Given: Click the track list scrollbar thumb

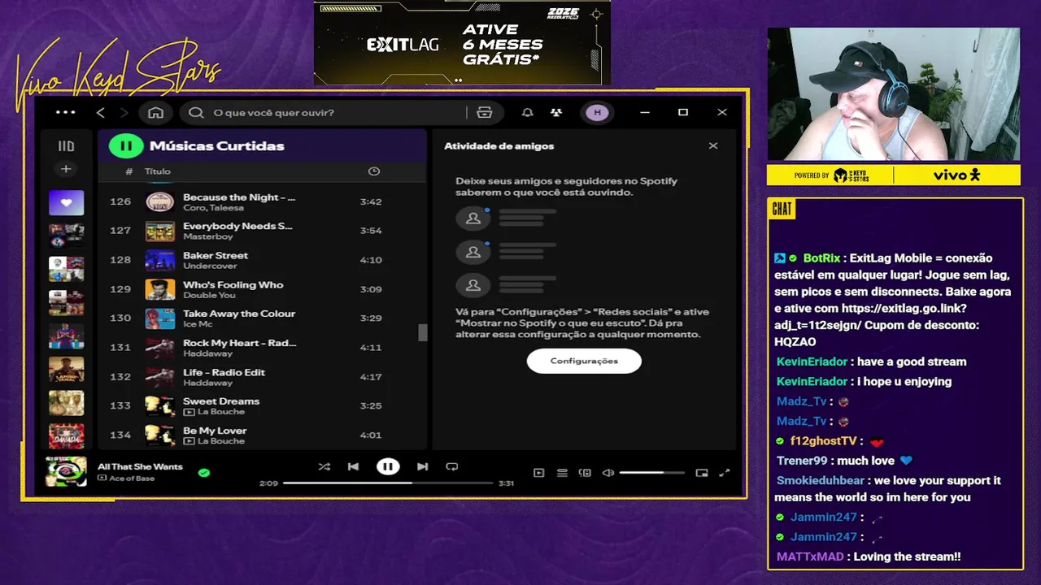Looking at the screenshot, I should [422, 332].
